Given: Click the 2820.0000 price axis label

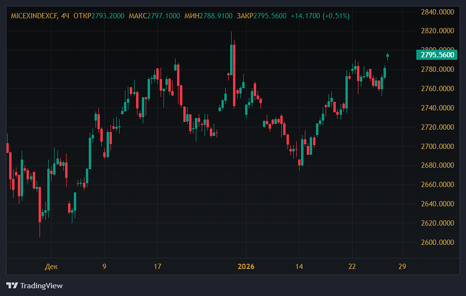Looking at the screenshot, I should click(x=438, y=31).
